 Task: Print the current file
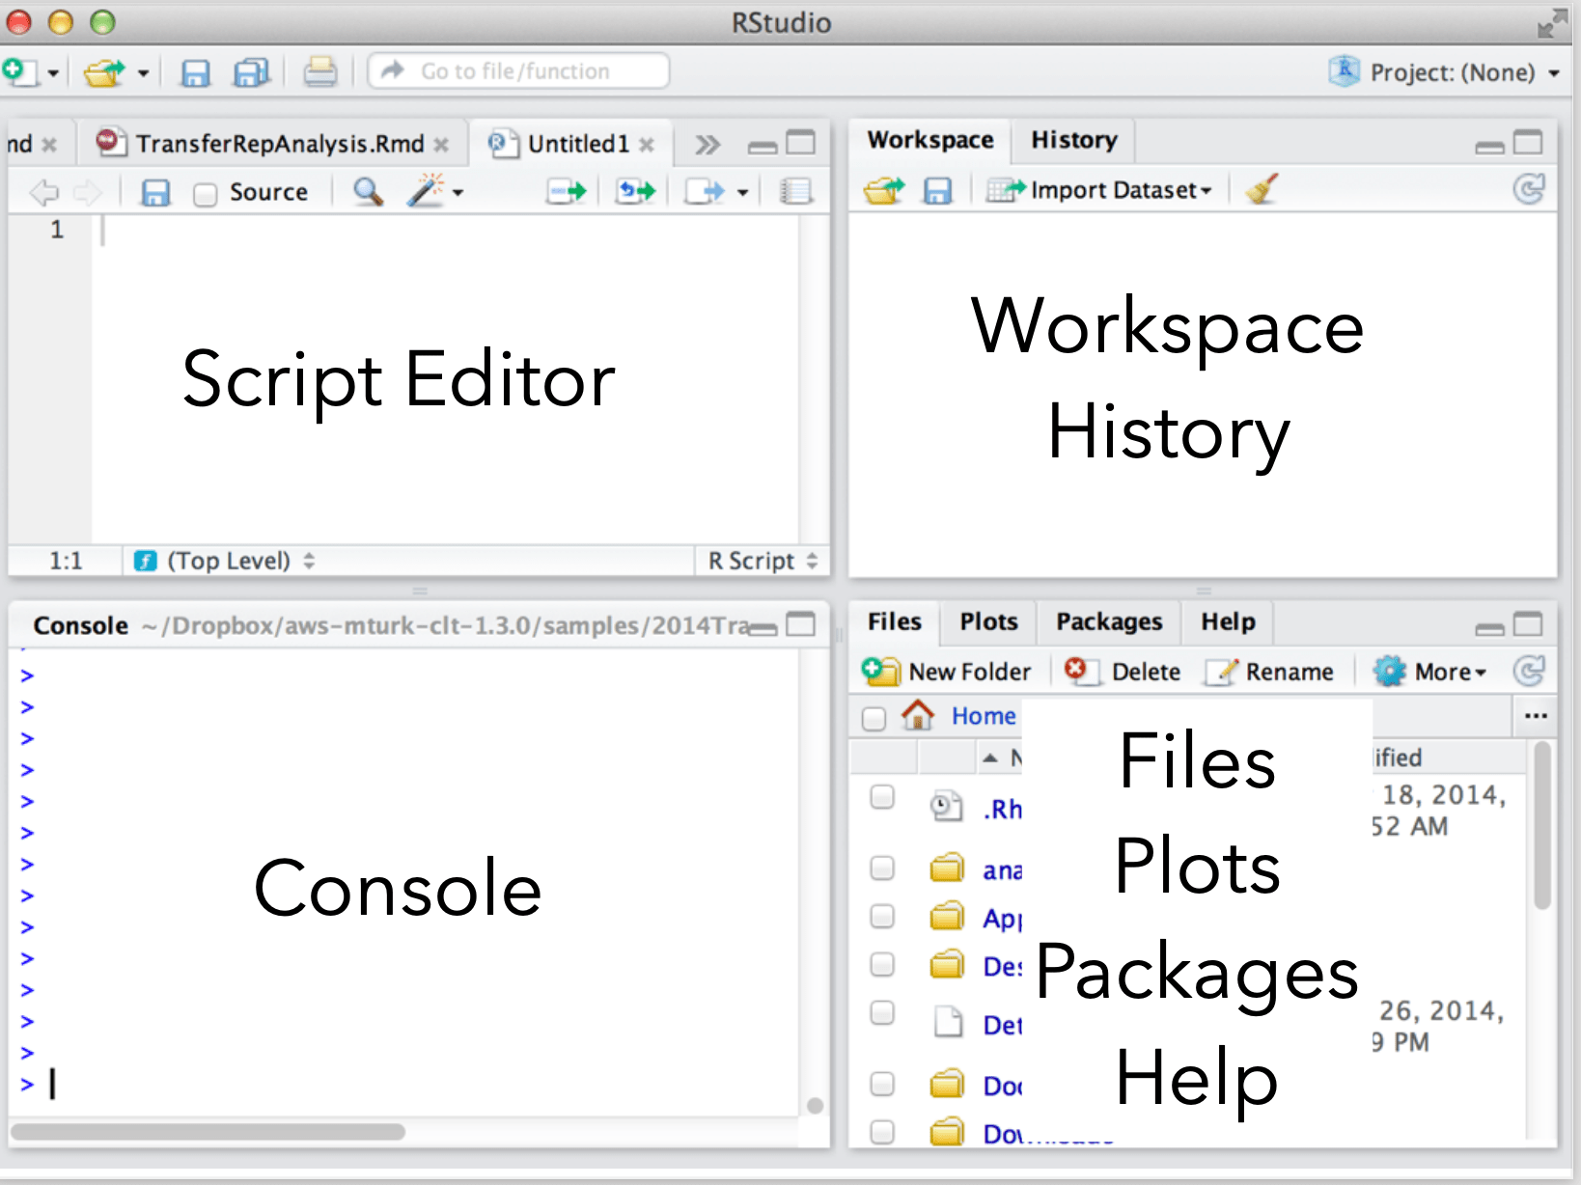[x=320, y=72]
